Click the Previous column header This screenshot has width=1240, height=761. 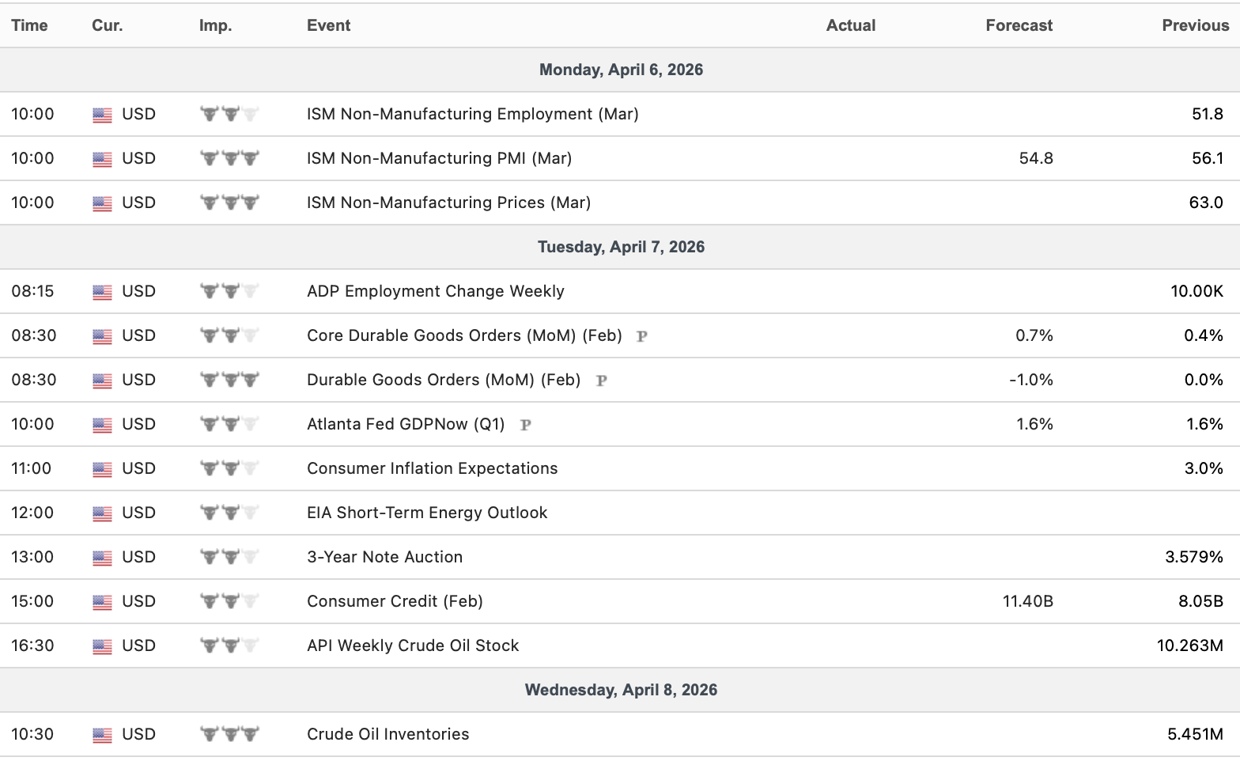1195,25
